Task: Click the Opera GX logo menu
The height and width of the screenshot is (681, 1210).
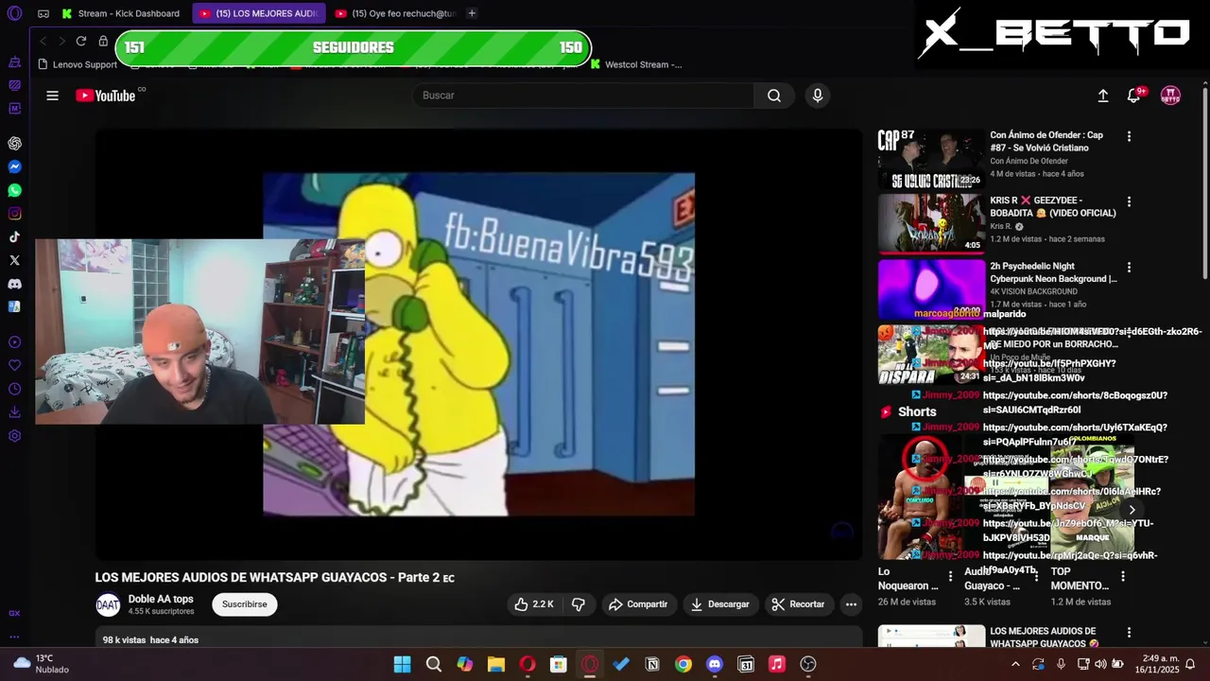Action: point(13,13)
